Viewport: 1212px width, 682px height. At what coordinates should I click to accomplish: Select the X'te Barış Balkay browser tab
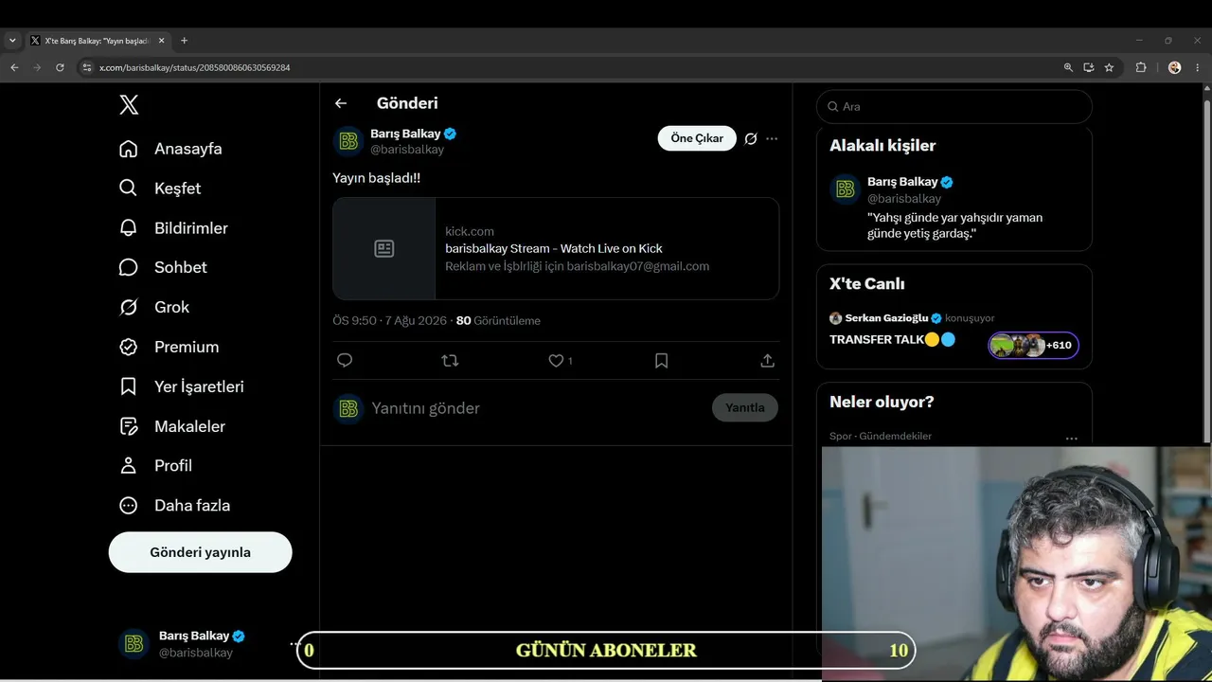[x=98, y=41]
